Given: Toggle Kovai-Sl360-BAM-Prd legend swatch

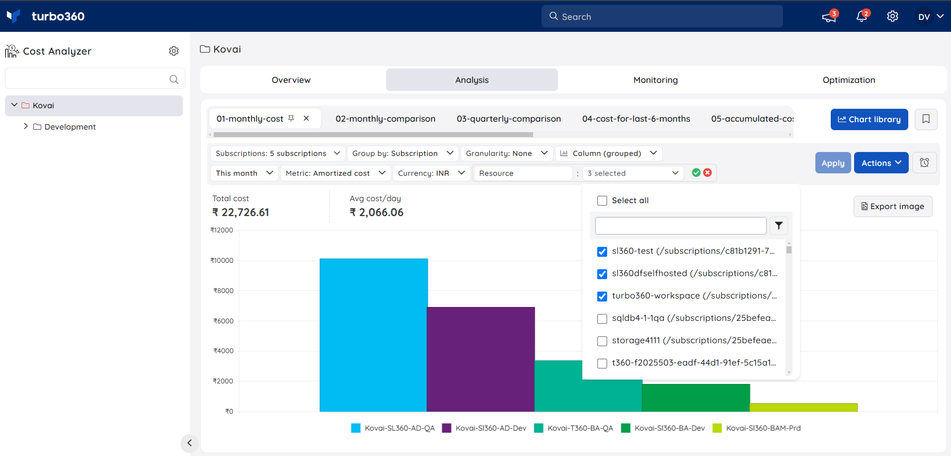Looking at the screenshot, I should tap(717, 428).
